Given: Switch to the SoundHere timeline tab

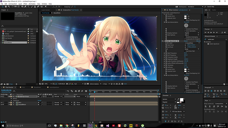Looking at the screenshot, I should click(x=37, y=87).
